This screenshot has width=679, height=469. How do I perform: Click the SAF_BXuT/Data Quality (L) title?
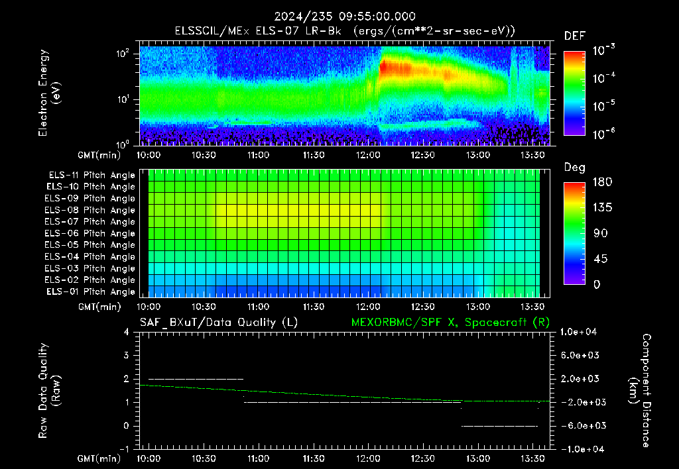pyautogui.click(x=219, y=323)
